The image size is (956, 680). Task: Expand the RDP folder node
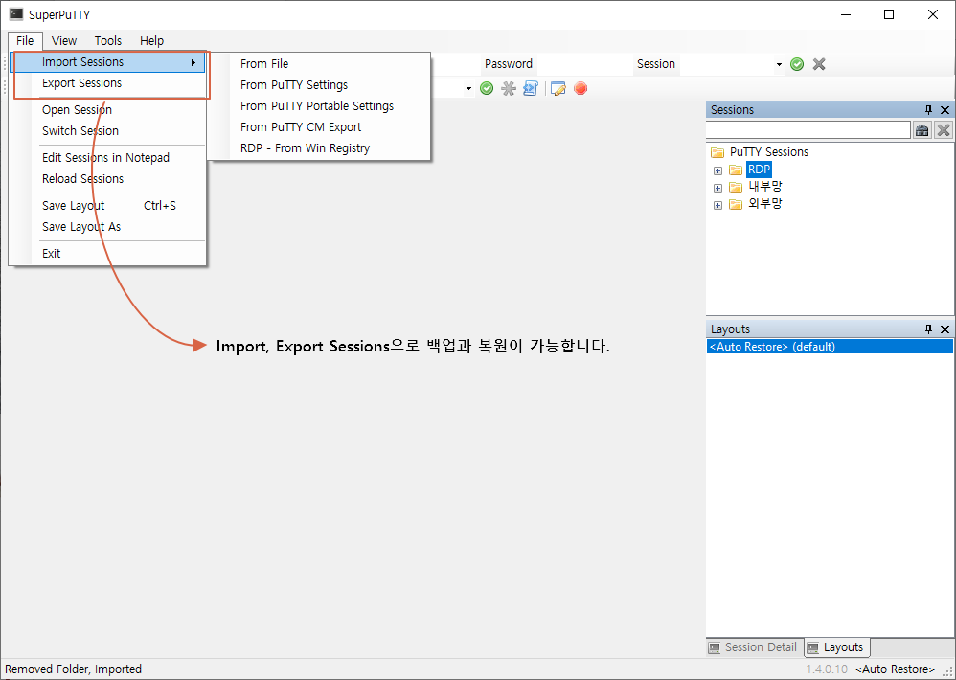[x=717, y=170]
